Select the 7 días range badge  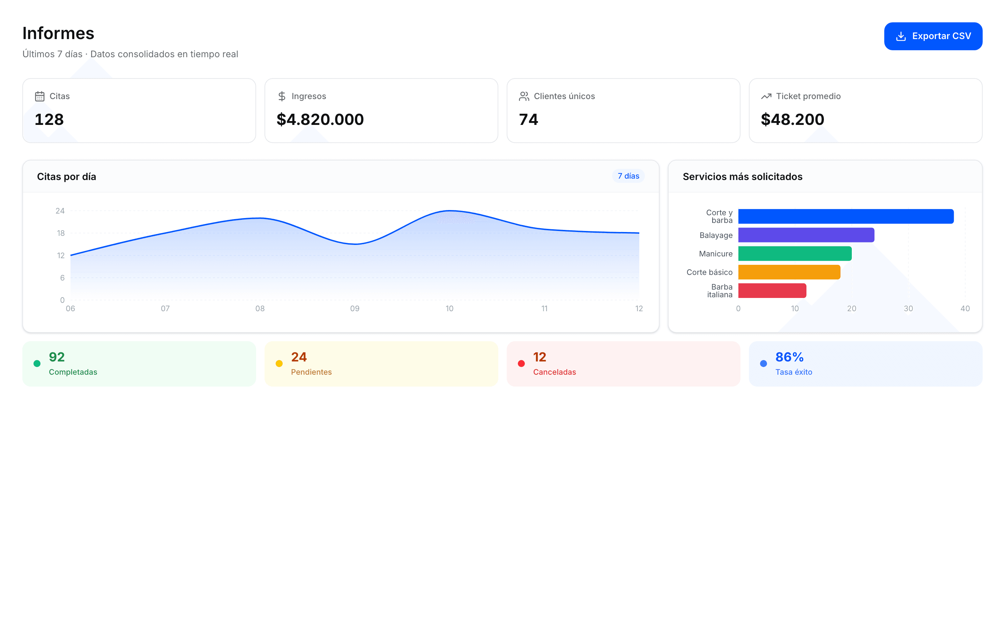coord(628,176)
